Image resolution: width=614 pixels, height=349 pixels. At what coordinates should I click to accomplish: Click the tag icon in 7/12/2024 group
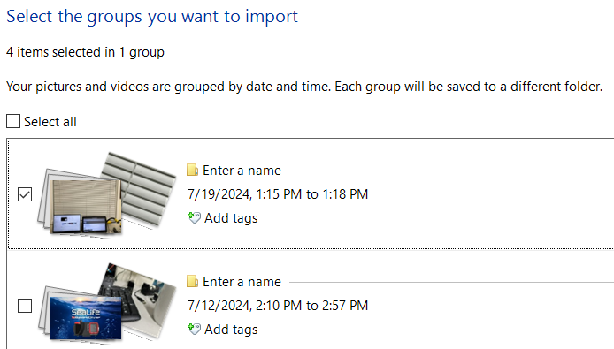click(195, 329)
